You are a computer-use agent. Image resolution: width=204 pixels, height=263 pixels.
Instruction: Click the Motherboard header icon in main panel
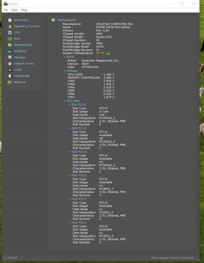click(53, 20)
